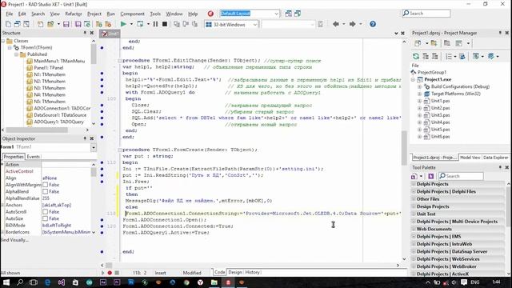Open the Default Layout dropdown
The width and height of the screenshot is (512, 288).
point(276,14)
